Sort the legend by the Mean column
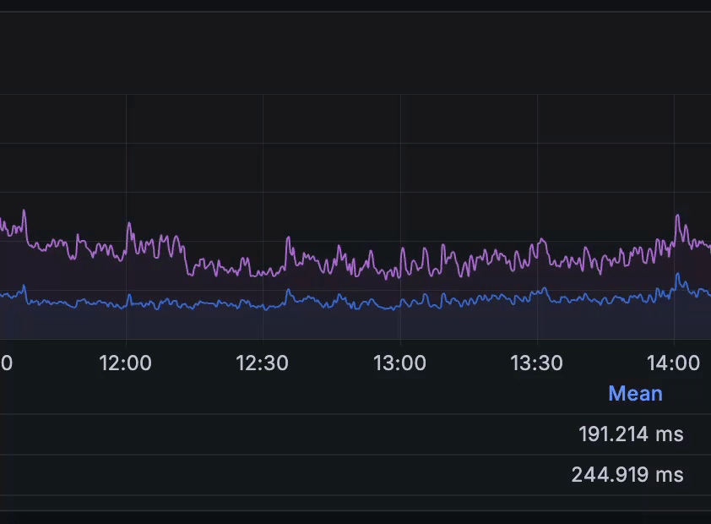This screenshot has height=524, width=711. 635,393
